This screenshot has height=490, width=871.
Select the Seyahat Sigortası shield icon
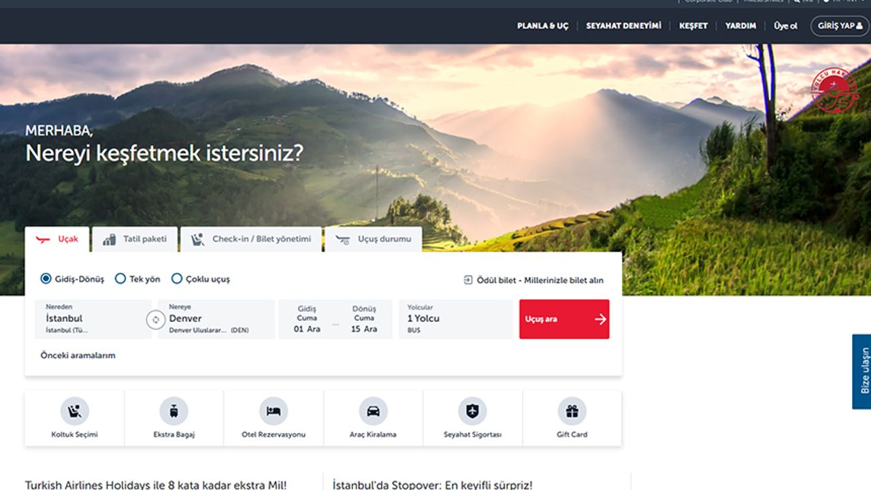click(x=472, y=411)
